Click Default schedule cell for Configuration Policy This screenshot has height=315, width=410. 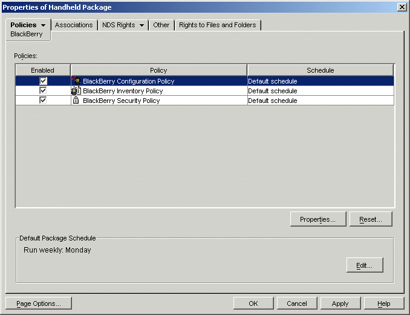point(321,81)
